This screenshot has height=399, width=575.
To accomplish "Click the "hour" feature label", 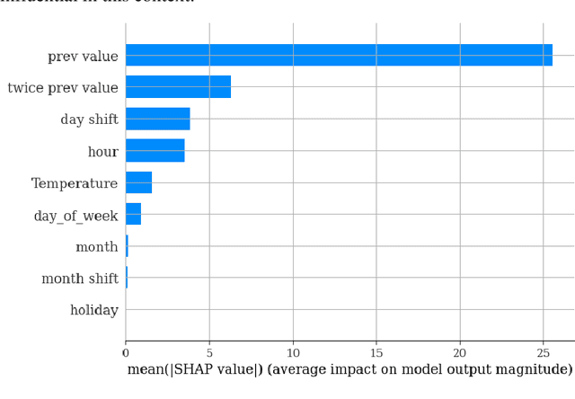I will [102, 152].
